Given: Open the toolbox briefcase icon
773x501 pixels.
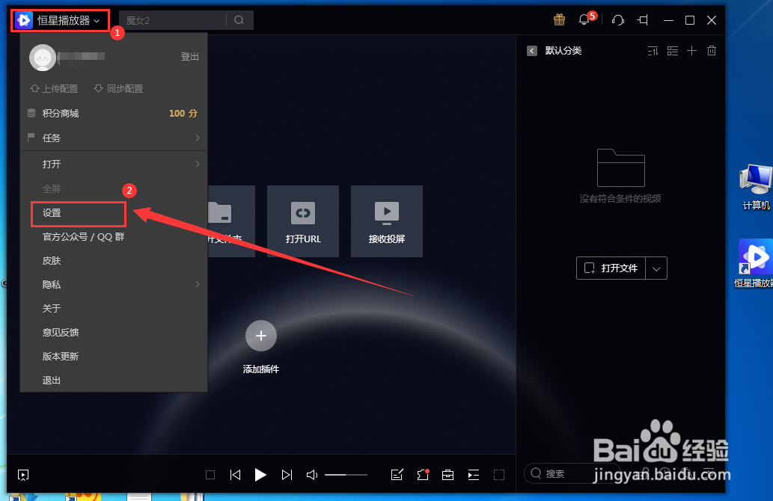Looking at the screenshot, I should point(447,475).
